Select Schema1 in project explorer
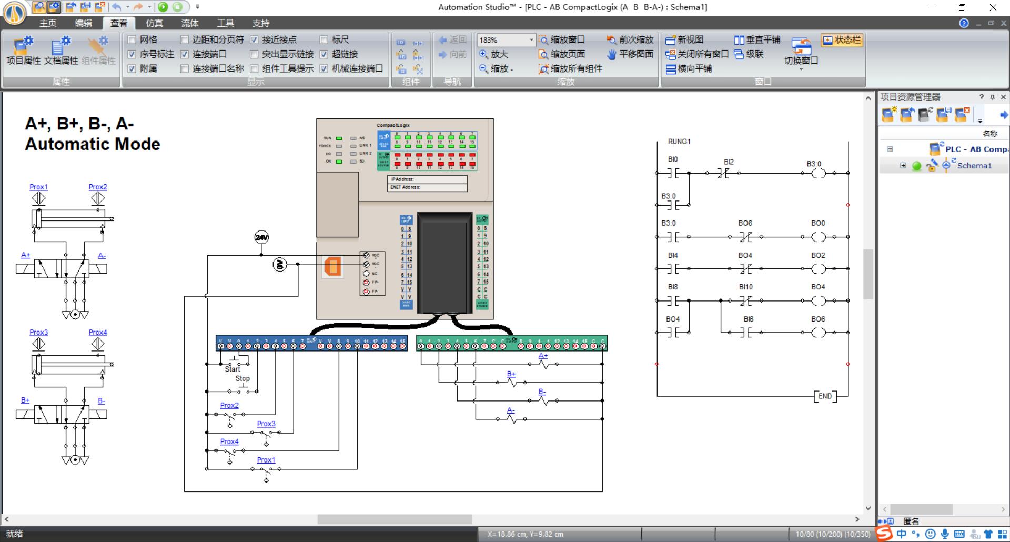1010x542 pixels. (x=974, y=165)
